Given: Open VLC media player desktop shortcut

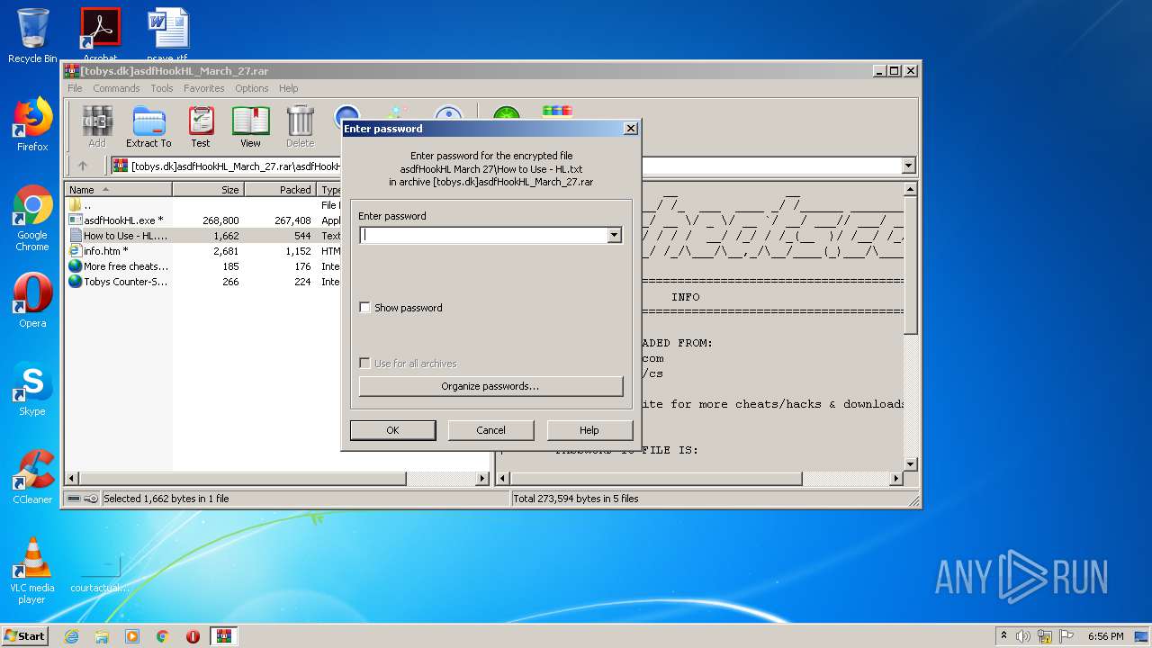Looking at the screenshot, I should click(x=32, y=571).
